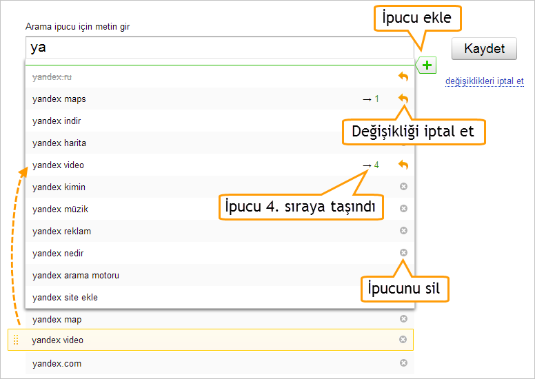Screen dimensions: 535x379
Task: Undo the move of yandex maps
Action: 403,99
